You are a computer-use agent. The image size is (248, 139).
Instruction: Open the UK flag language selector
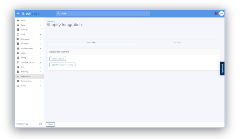click(x=216, y=14)
